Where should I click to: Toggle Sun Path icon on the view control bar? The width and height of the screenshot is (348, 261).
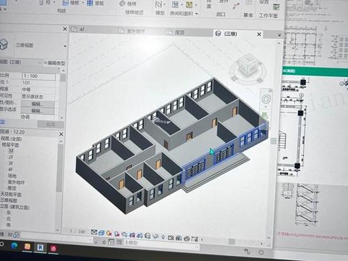(x=109, y=233)
